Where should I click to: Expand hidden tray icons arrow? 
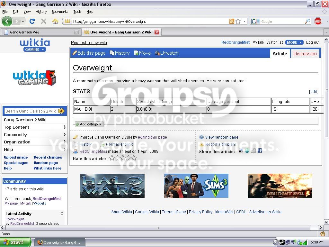point(275,242)
